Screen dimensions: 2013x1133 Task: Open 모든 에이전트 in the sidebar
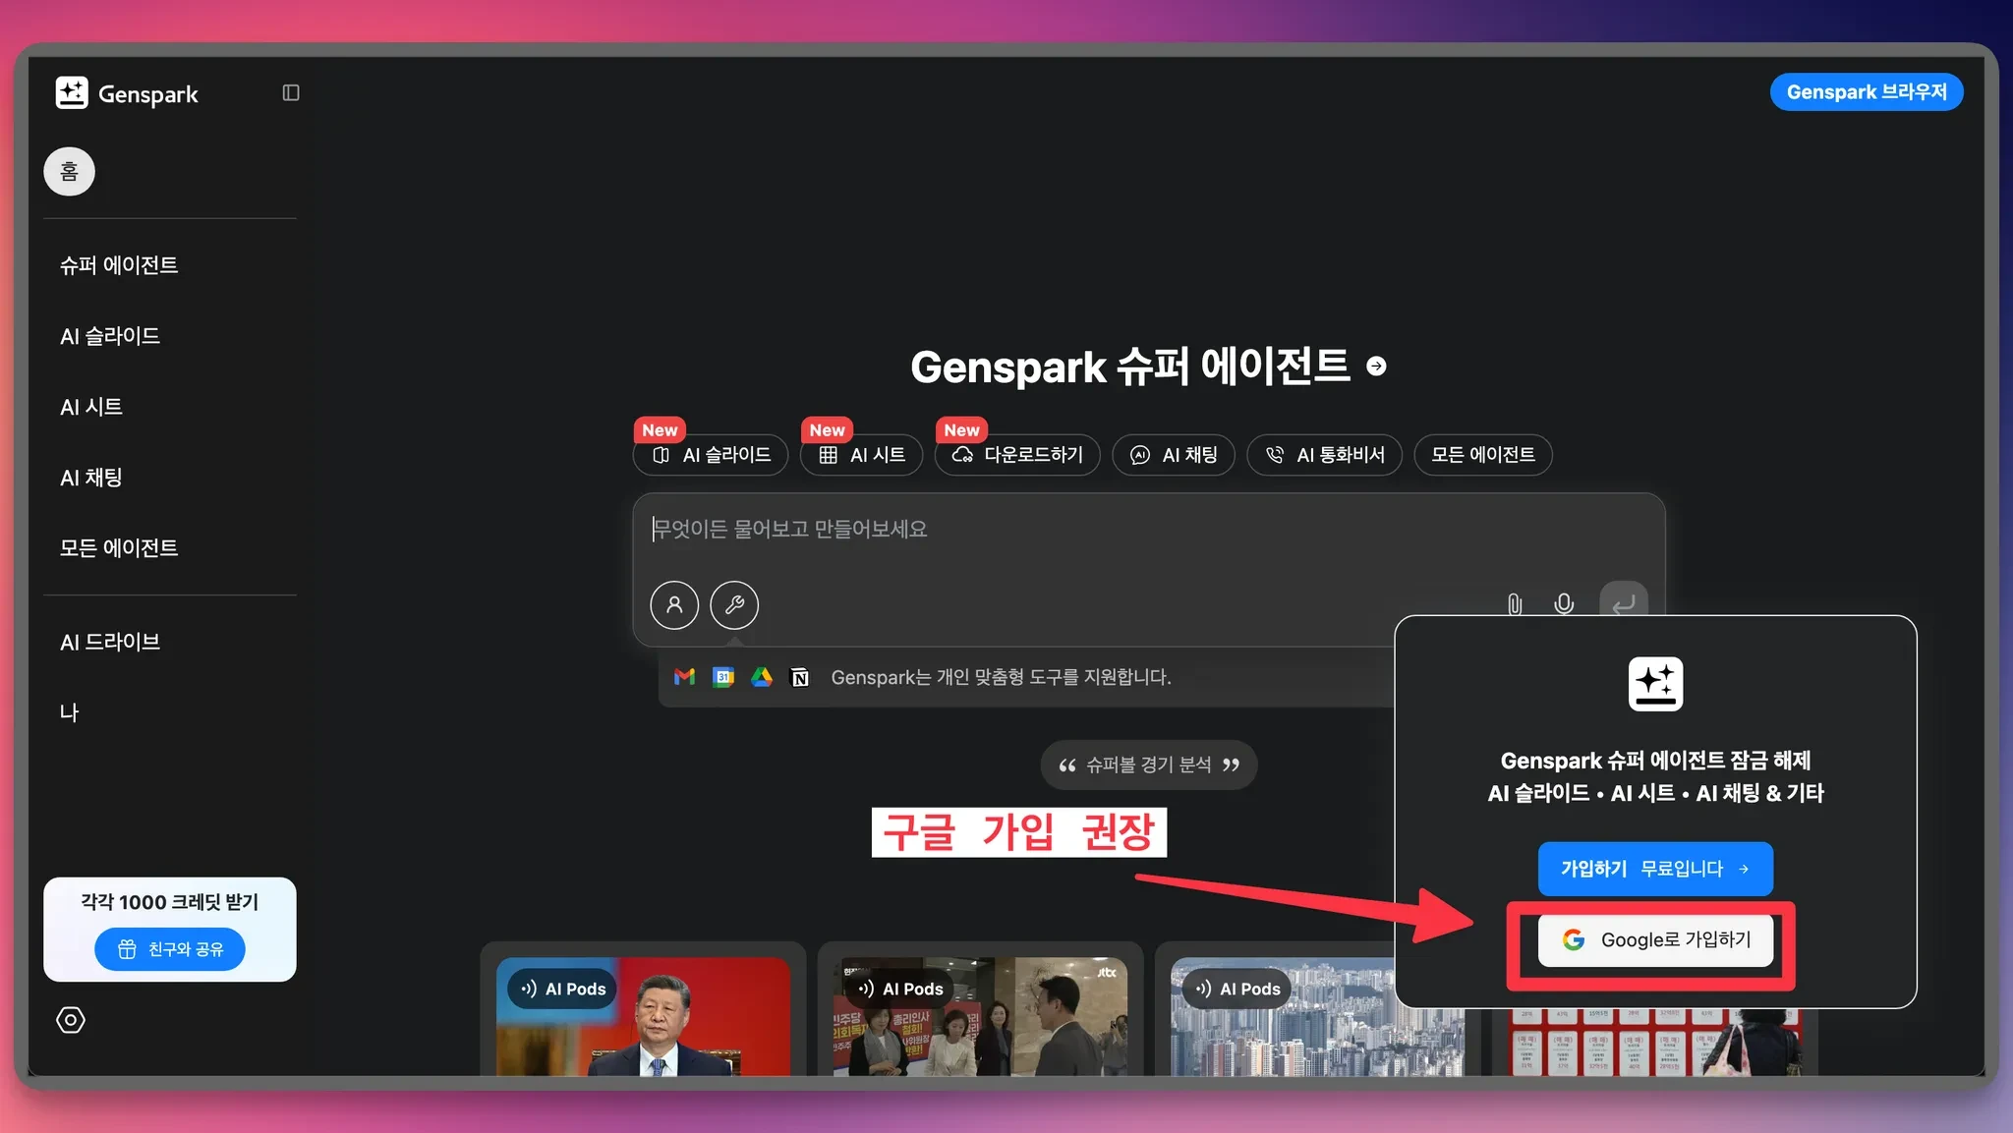point(119,548)
